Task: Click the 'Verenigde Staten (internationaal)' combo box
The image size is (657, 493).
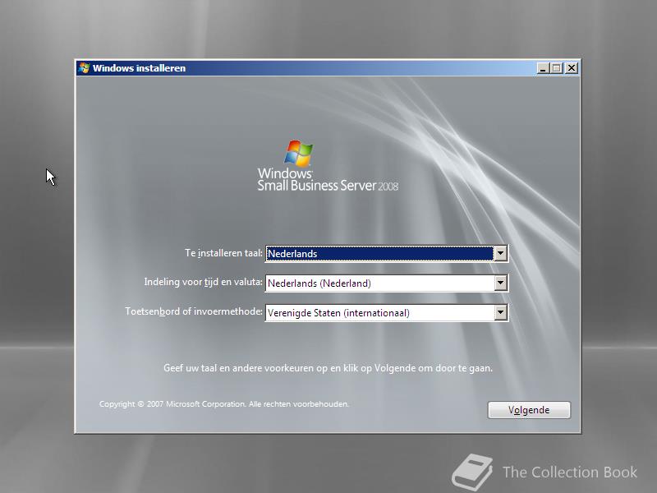Action: tap(386, 313)
